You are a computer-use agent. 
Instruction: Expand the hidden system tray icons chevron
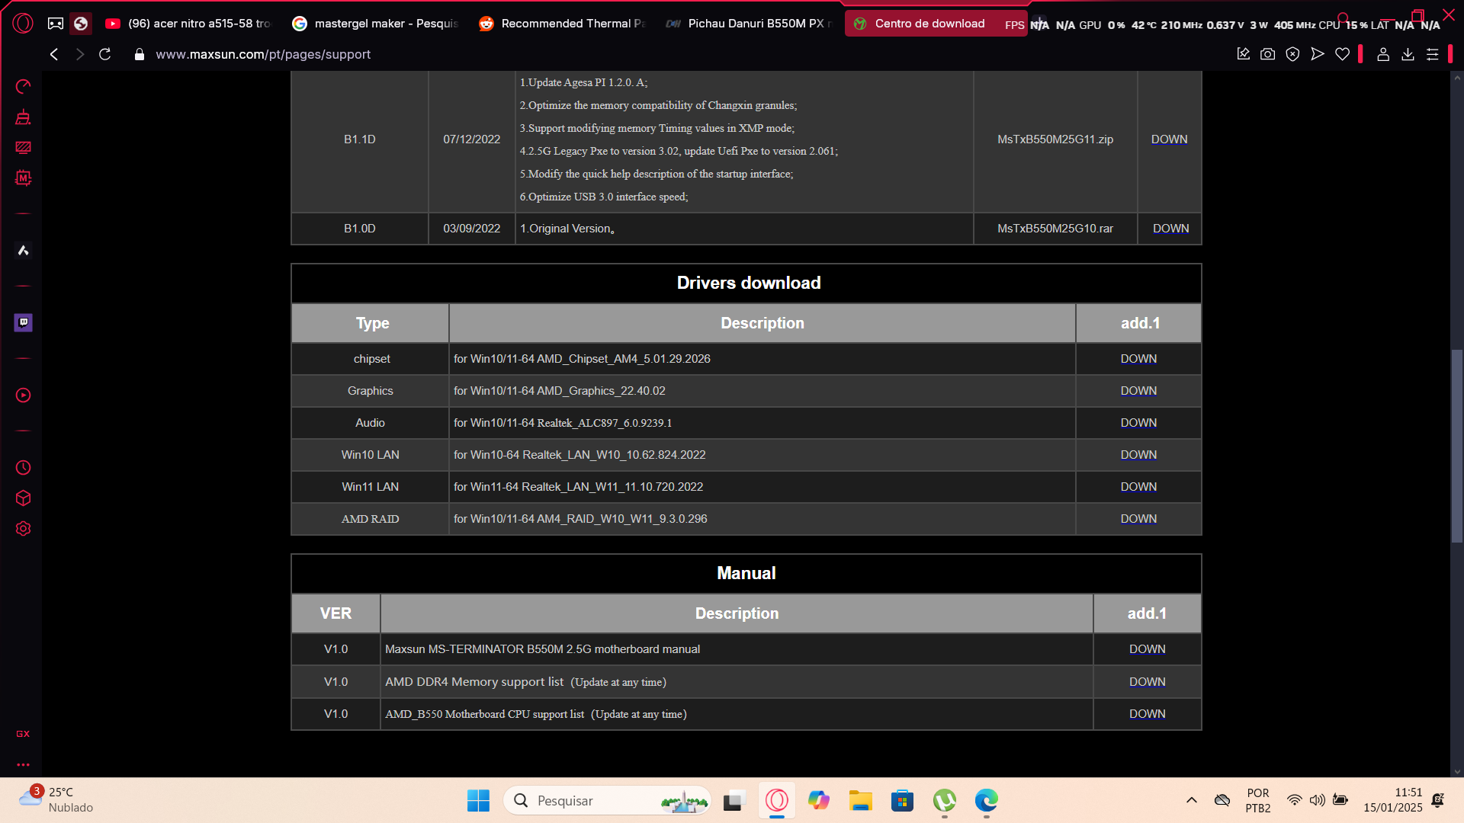[x=1191, y=800]
